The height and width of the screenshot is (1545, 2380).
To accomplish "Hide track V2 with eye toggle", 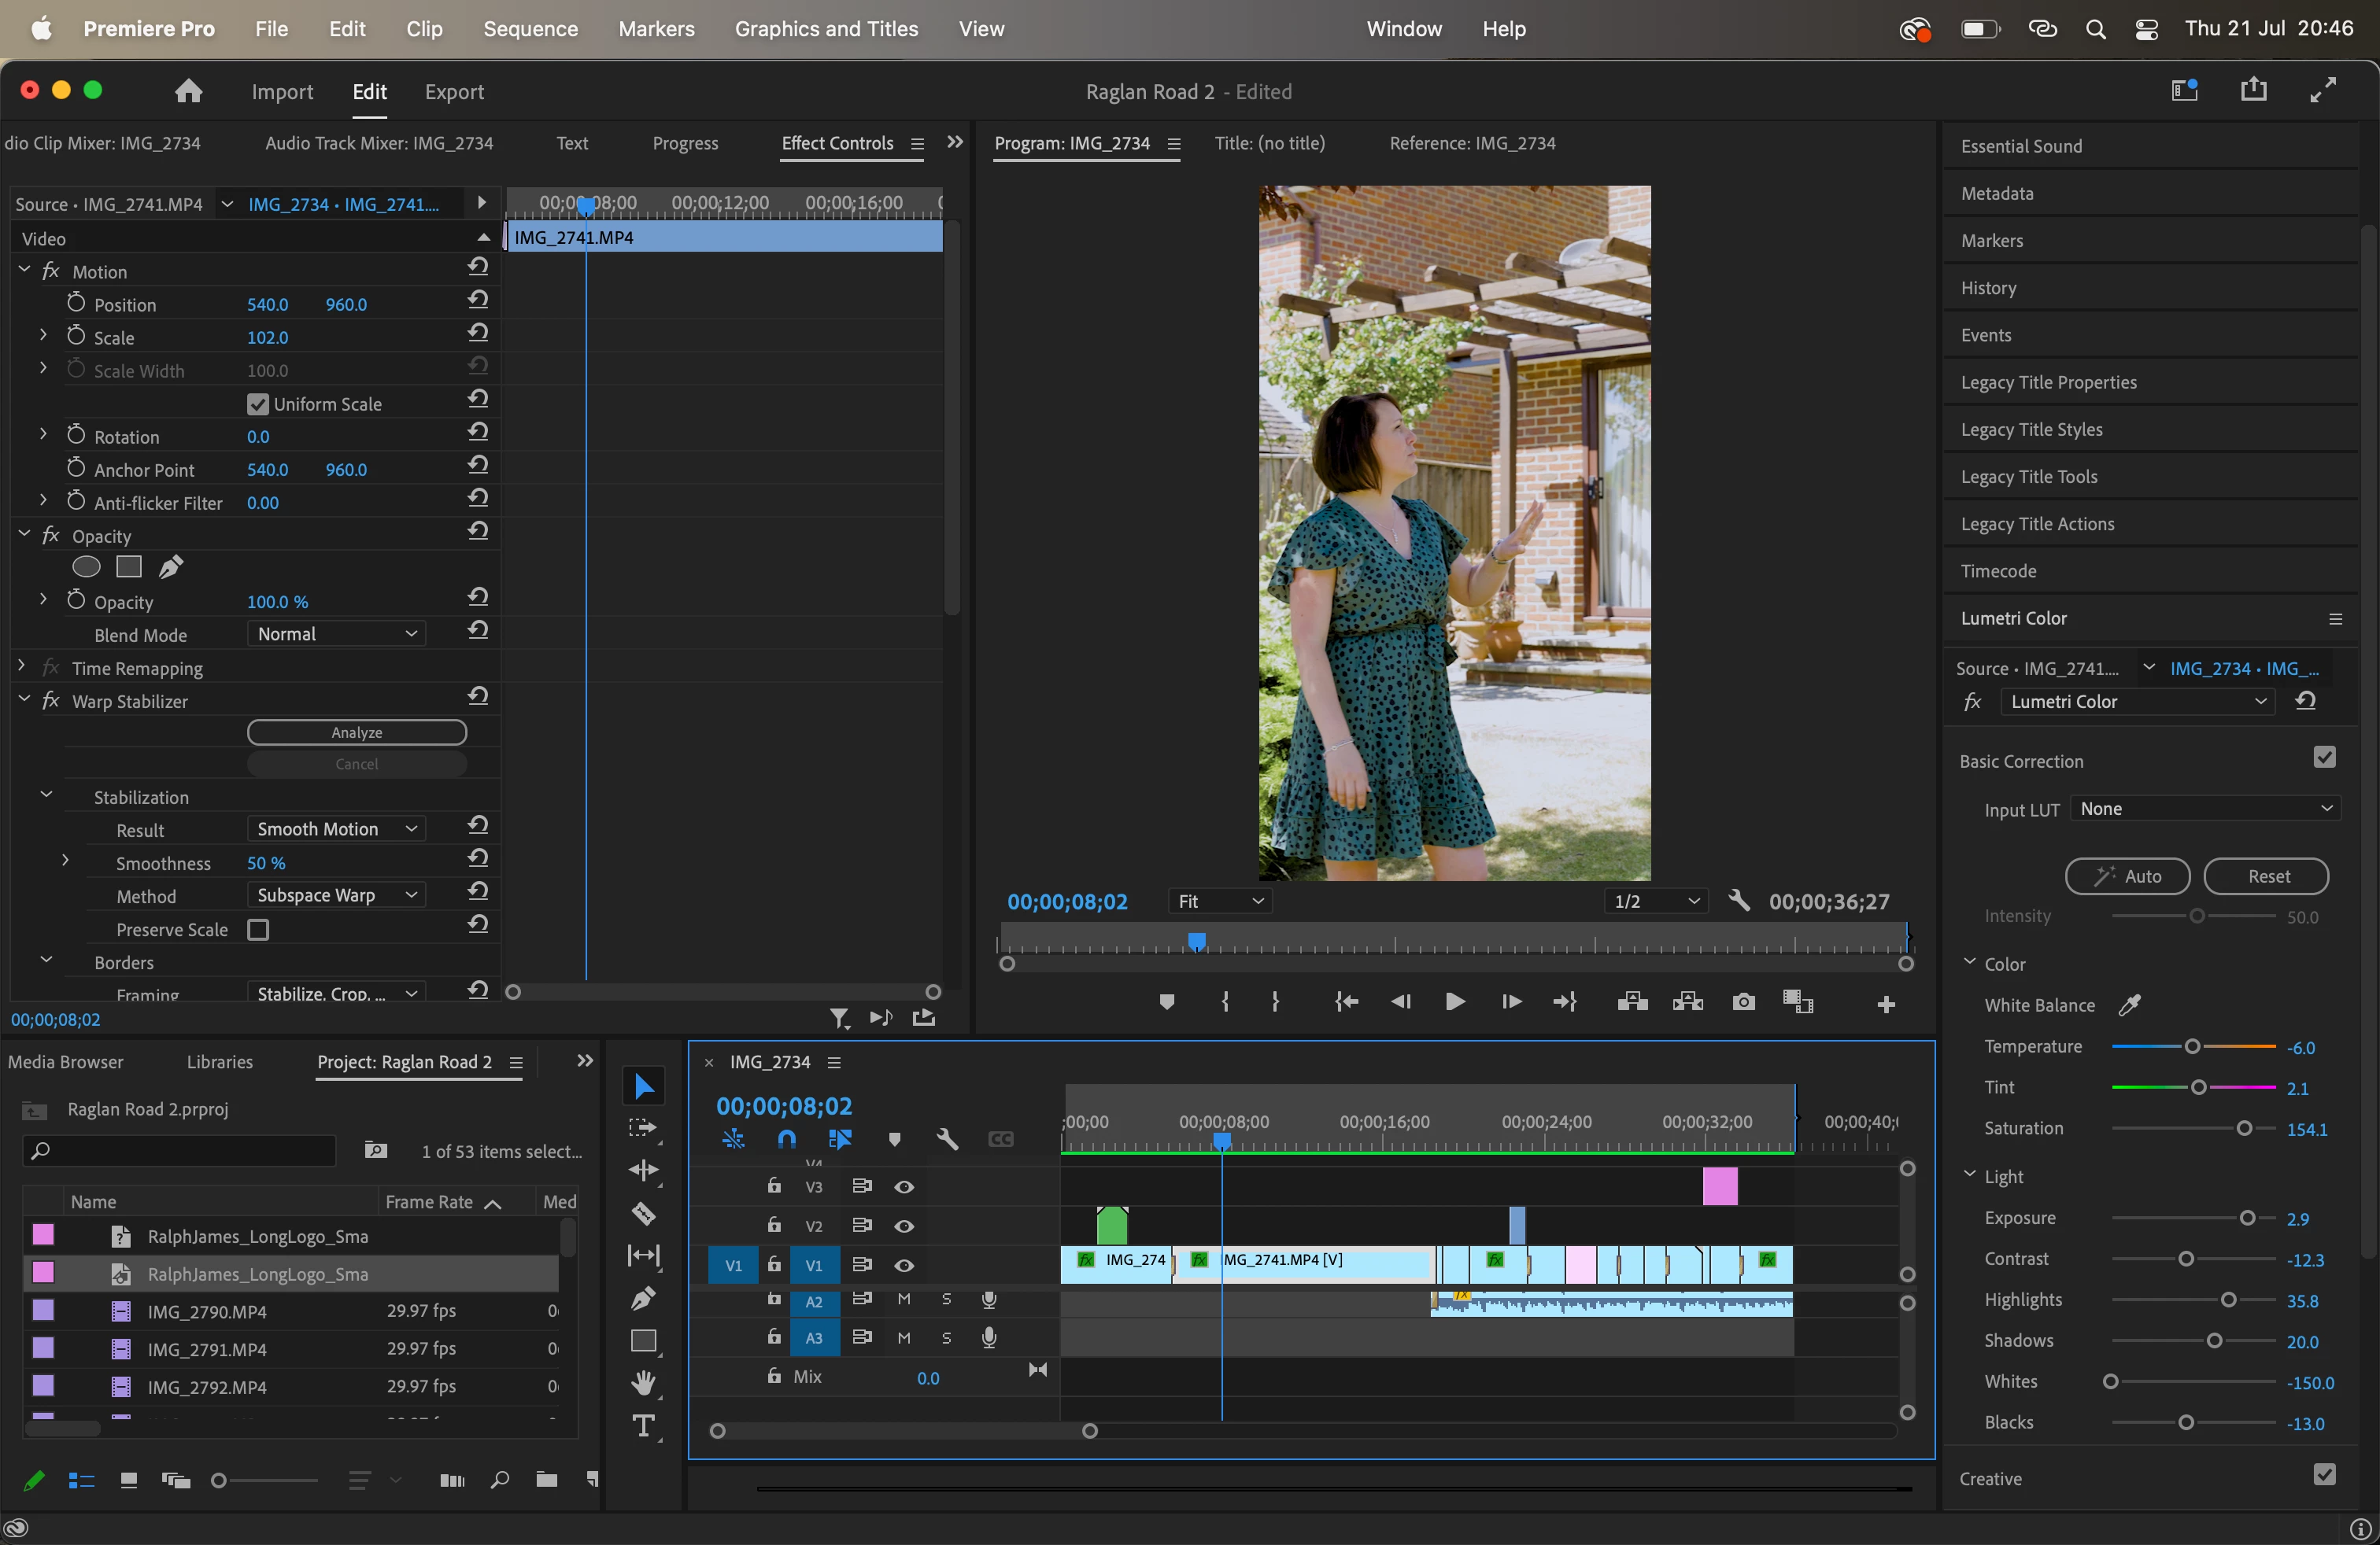I will (904, 1226).
